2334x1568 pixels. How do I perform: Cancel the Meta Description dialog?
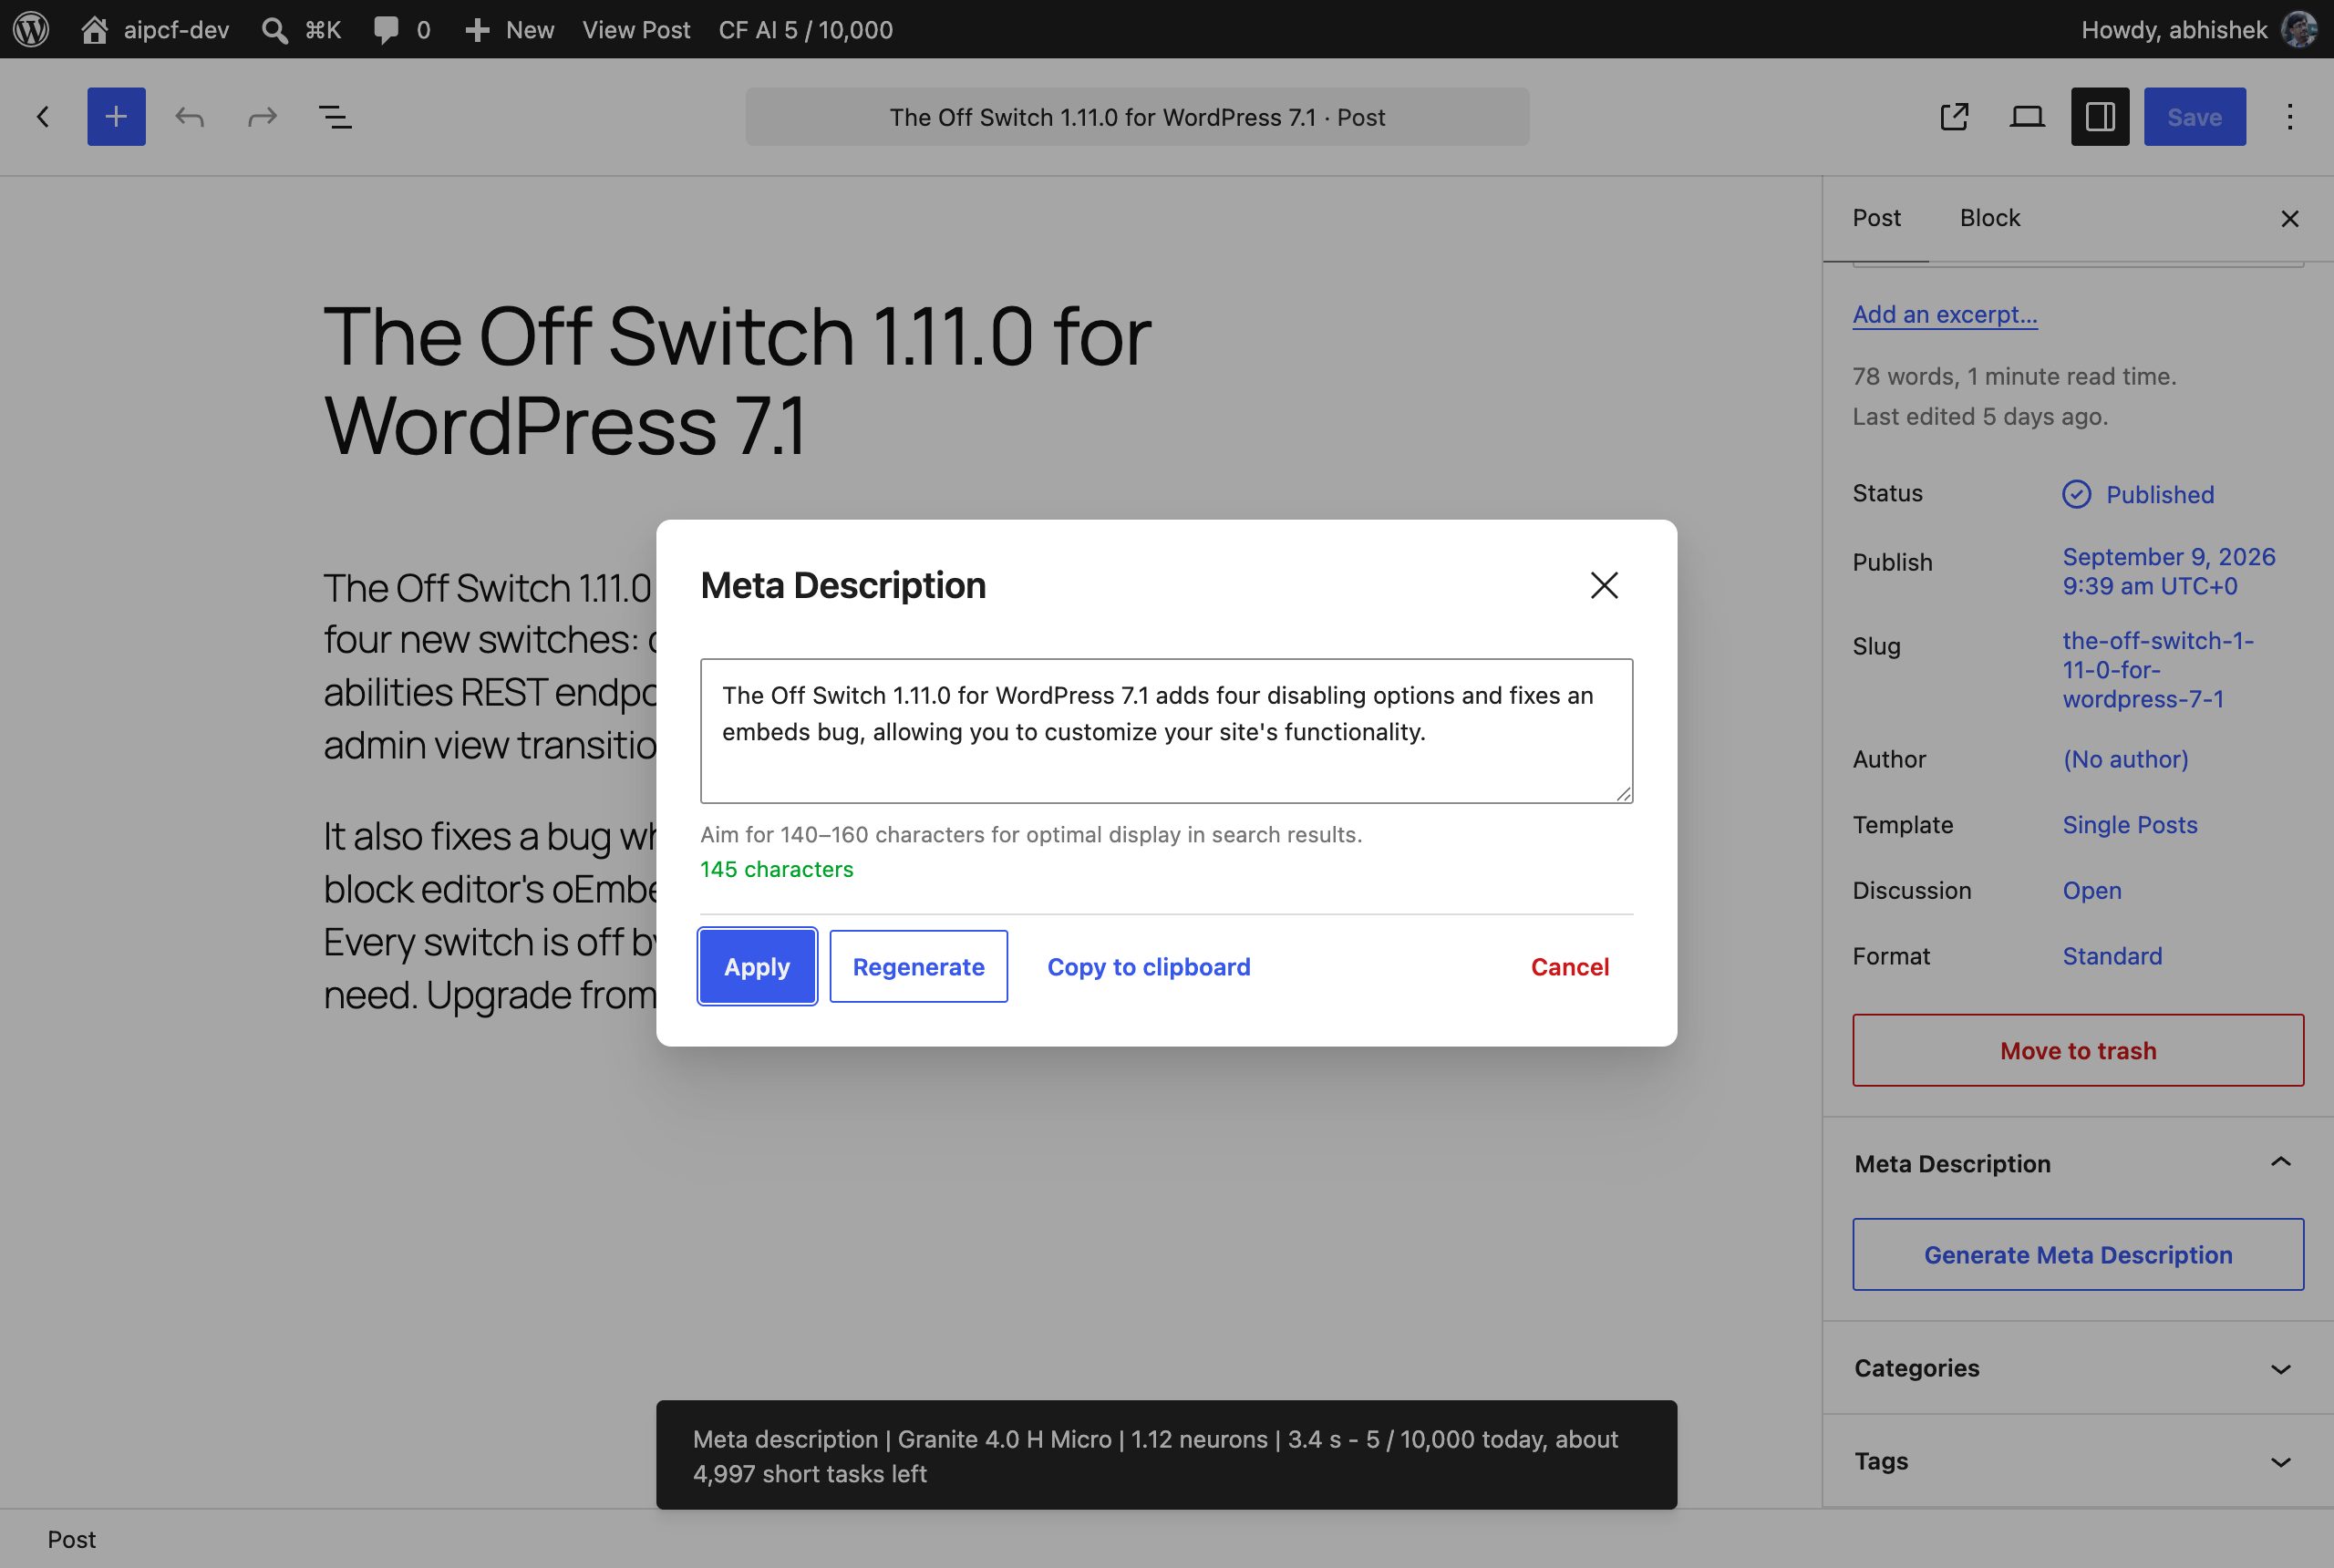click(x=1569, y=966)
